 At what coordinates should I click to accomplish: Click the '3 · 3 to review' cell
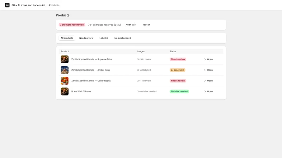[144, 59]
